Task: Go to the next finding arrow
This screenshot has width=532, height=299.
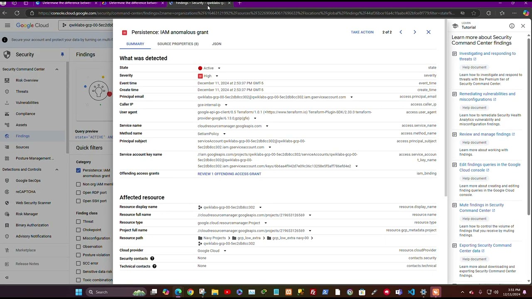Action: (x=414, y=32)
